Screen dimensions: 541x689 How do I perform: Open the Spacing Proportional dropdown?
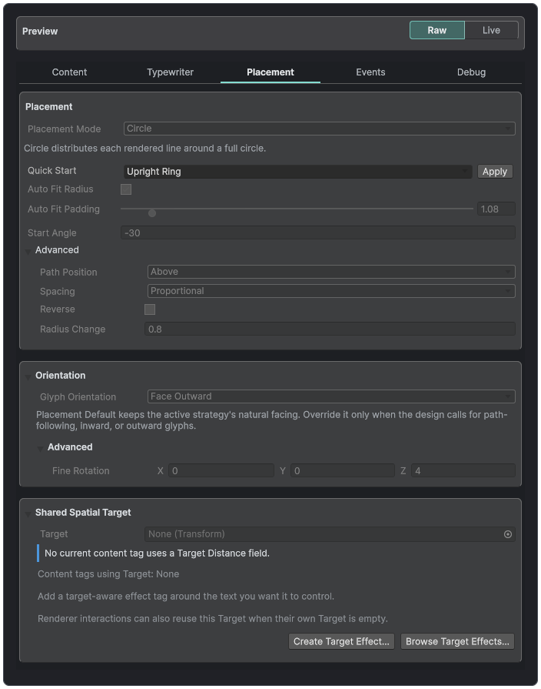click(331, 291)
